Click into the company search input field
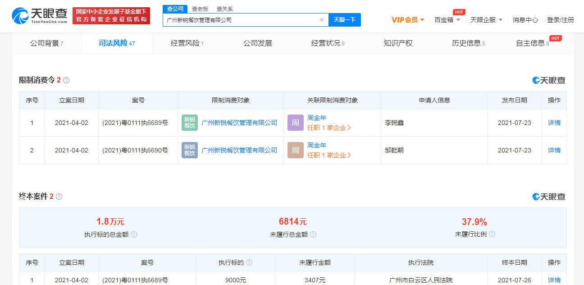 241,20
